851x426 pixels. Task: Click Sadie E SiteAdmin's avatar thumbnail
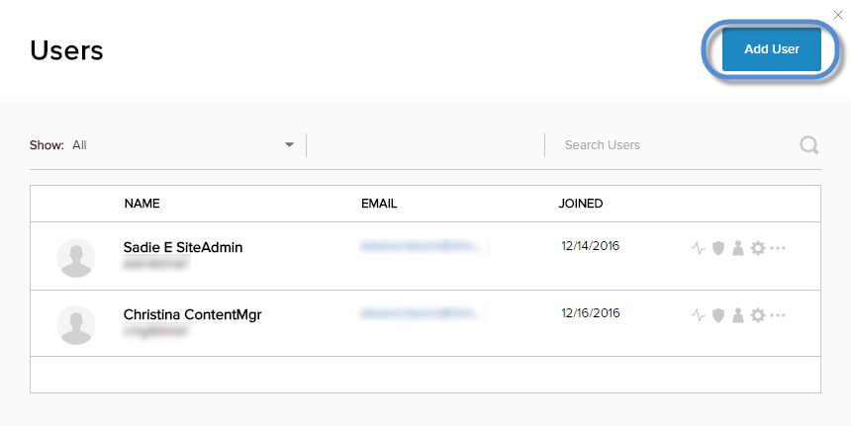(x=76, y=258)
